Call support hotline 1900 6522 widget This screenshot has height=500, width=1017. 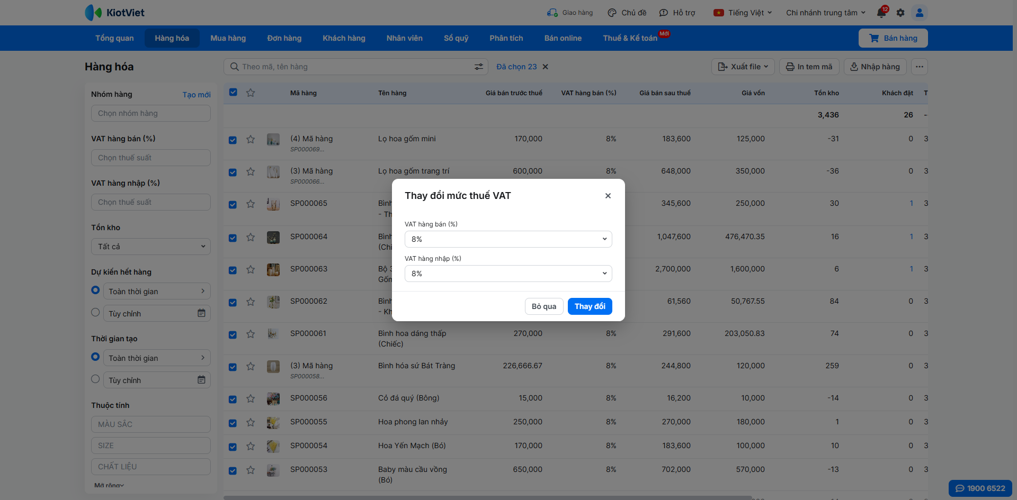pos(980,488)
